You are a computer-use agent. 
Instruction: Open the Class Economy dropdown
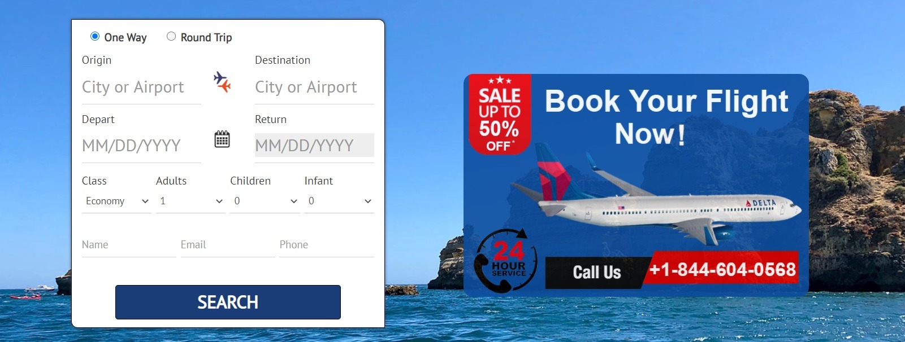point(116,201)
